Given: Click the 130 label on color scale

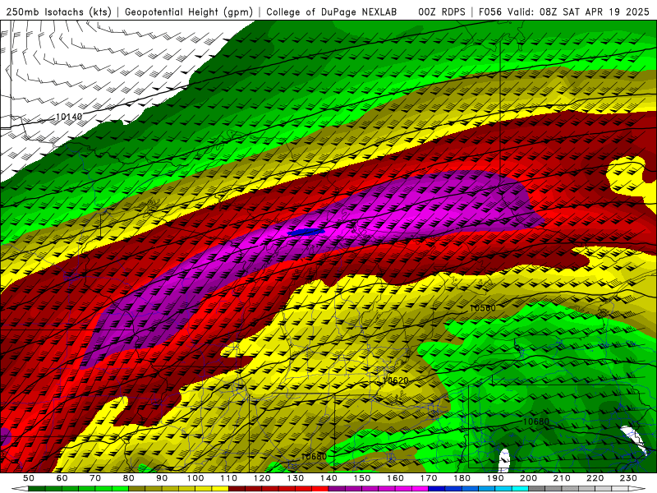Looking at the screenshot, I should [295, 478].
